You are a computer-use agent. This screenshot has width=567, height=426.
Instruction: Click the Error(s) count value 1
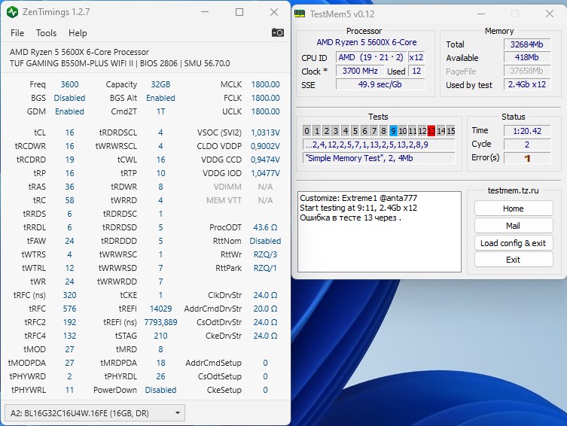coord(527,158)
